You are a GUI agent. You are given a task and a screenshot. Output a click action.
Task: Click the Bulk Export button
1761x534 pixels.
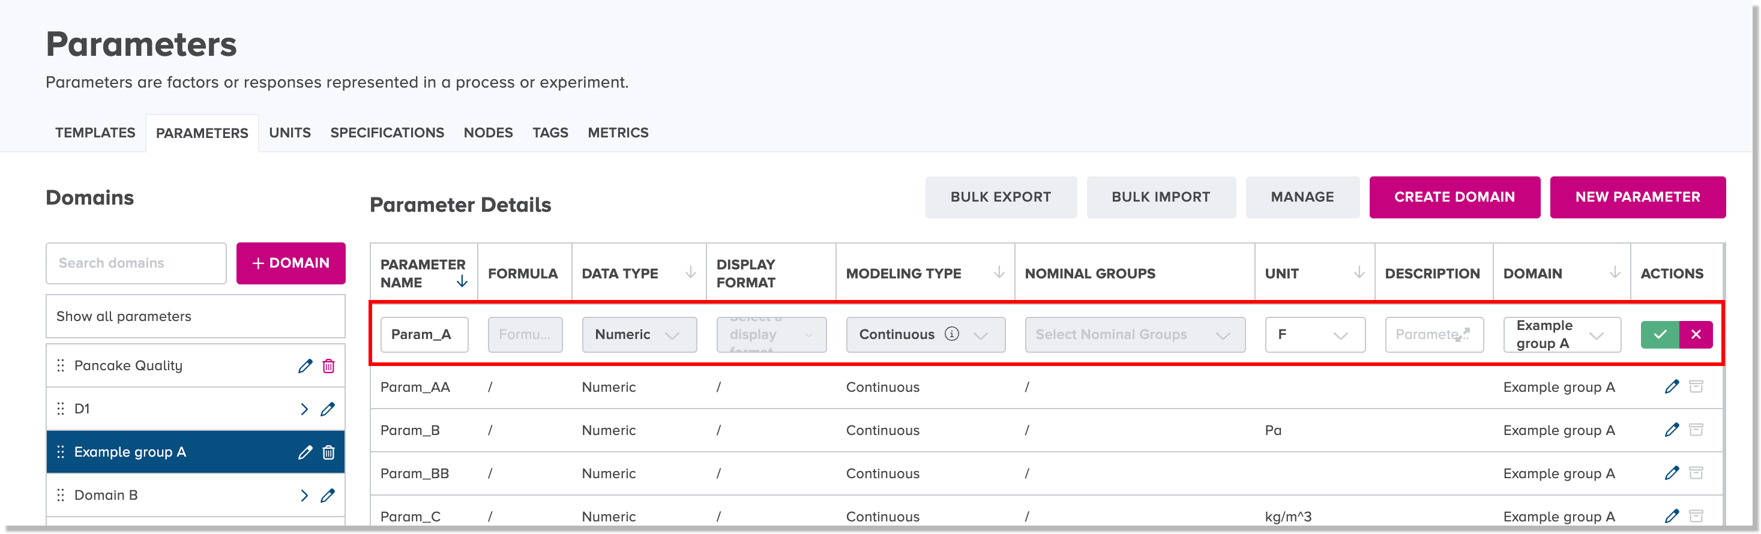click(x=1001, y=197)
